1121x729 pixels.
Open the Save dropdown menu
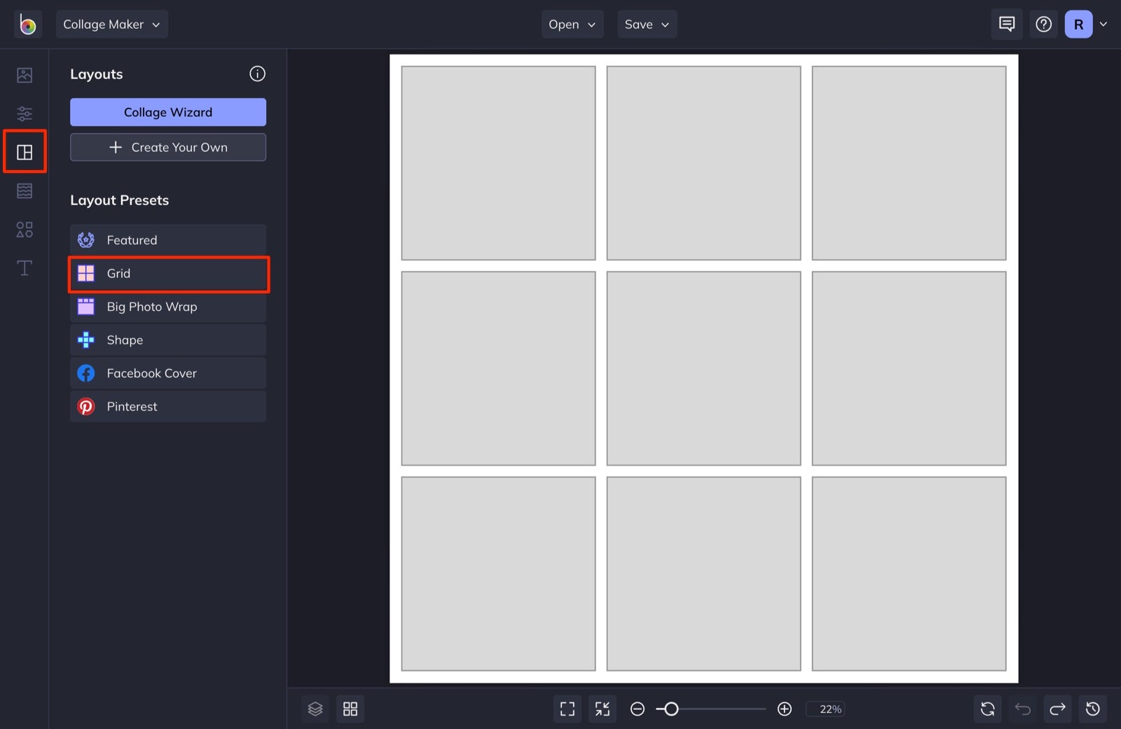point(646,24)
